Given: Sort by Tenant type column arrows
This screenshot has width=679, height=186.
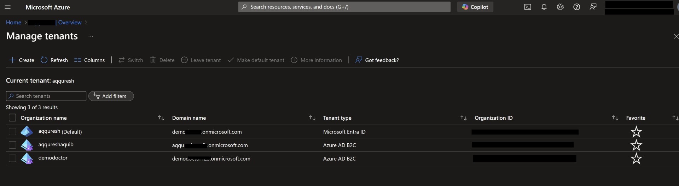Looking at the screenshot, I should [x=463, y=118].
